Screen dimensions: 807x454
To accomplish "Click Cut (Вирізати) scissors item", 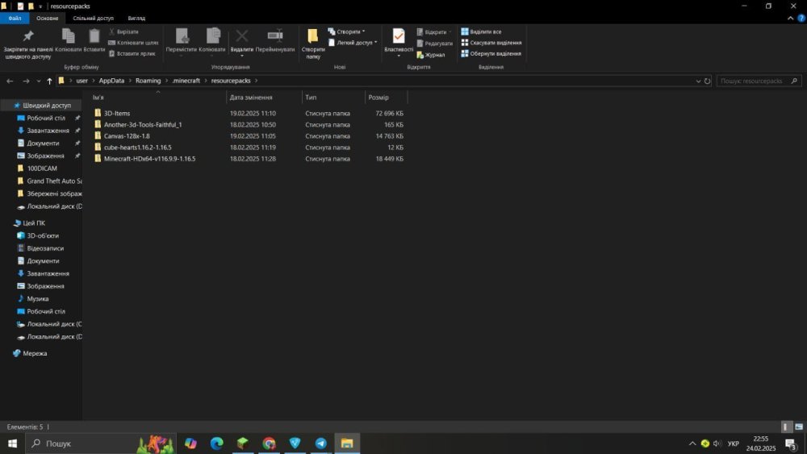I will tap(123, 31).
